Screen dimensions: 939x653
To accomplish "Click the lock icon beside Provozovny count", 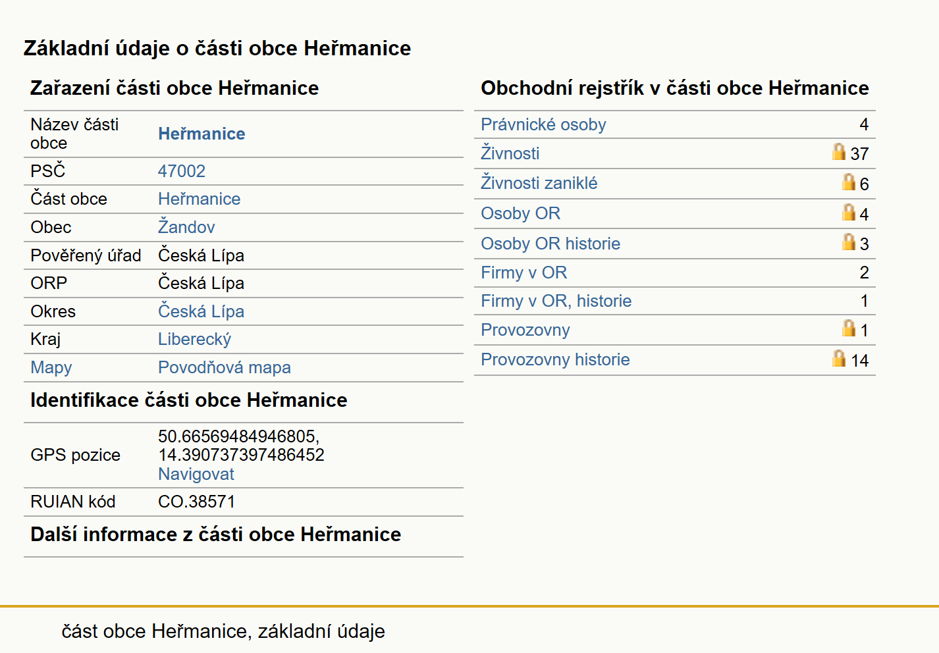I will (849, 328).
